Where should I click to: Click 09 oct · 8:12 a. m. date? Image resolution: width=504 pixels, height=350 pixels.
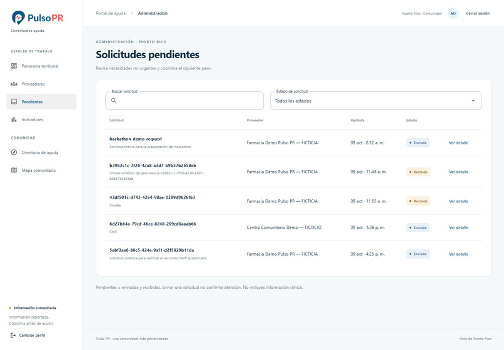(368, 142)
